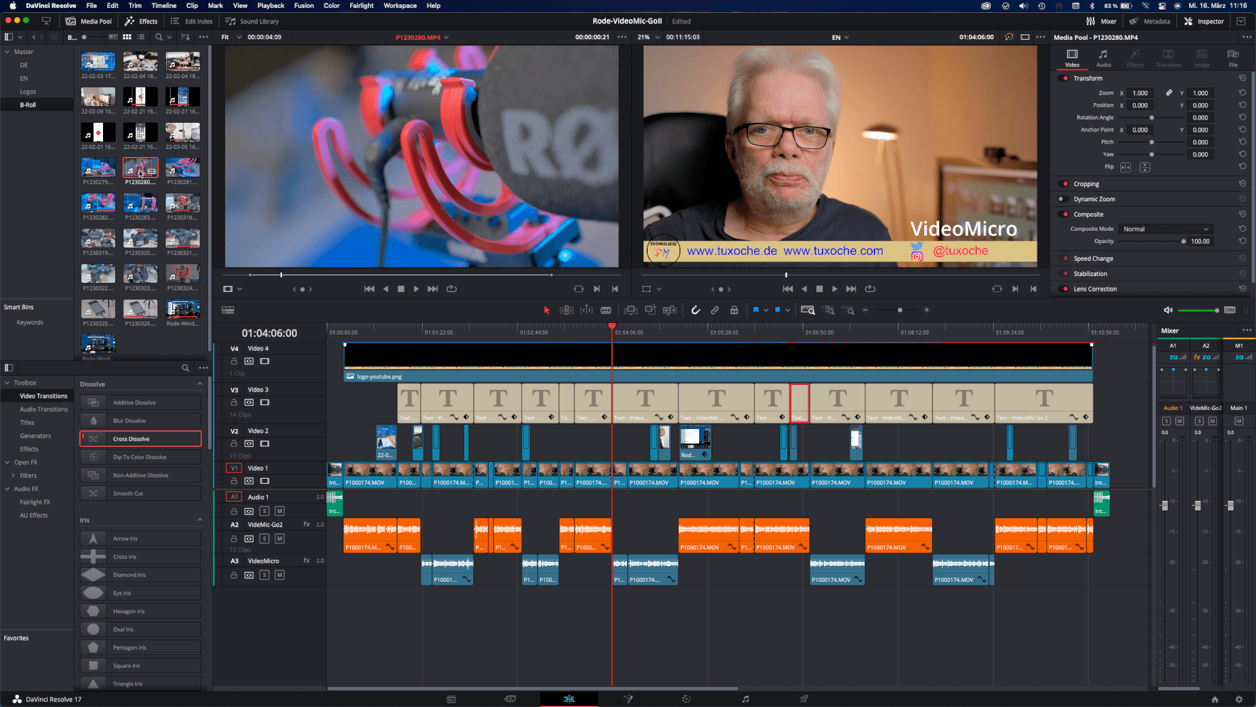Screen dimensions: 1256x707
Task: Adjust the Opacity slider
Action: point(1151,241)
